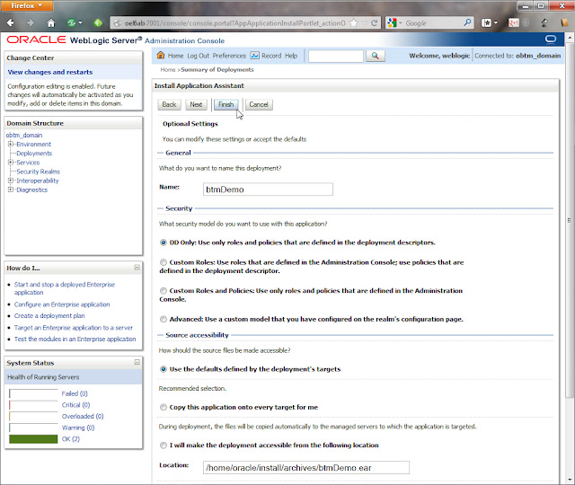Select Custom Roles security model
The width and height of the screenshot is (575, 485).
click(164, 262)
